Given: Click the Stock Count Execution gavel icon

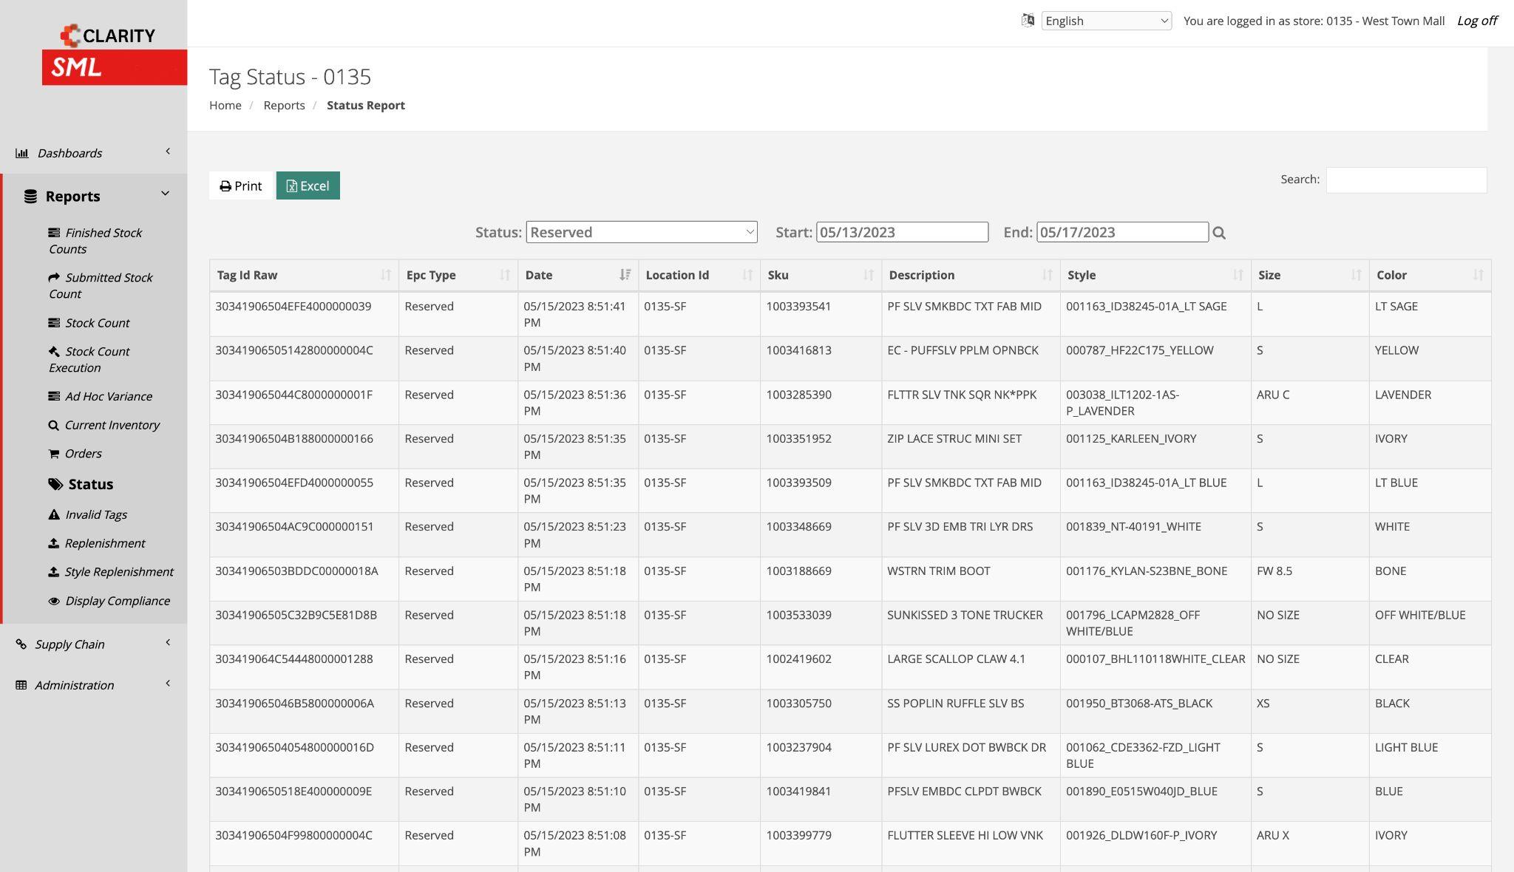Looking at the screenshot, I should coord(54,352).
